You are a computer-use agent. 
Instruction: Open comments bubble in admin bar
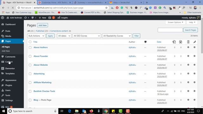tap(34, 18)
